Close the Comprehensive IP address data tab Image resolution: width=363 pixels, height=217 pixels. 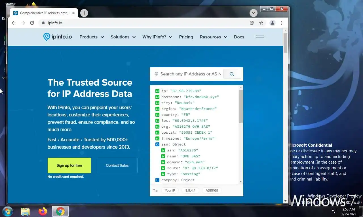[73, 13]
